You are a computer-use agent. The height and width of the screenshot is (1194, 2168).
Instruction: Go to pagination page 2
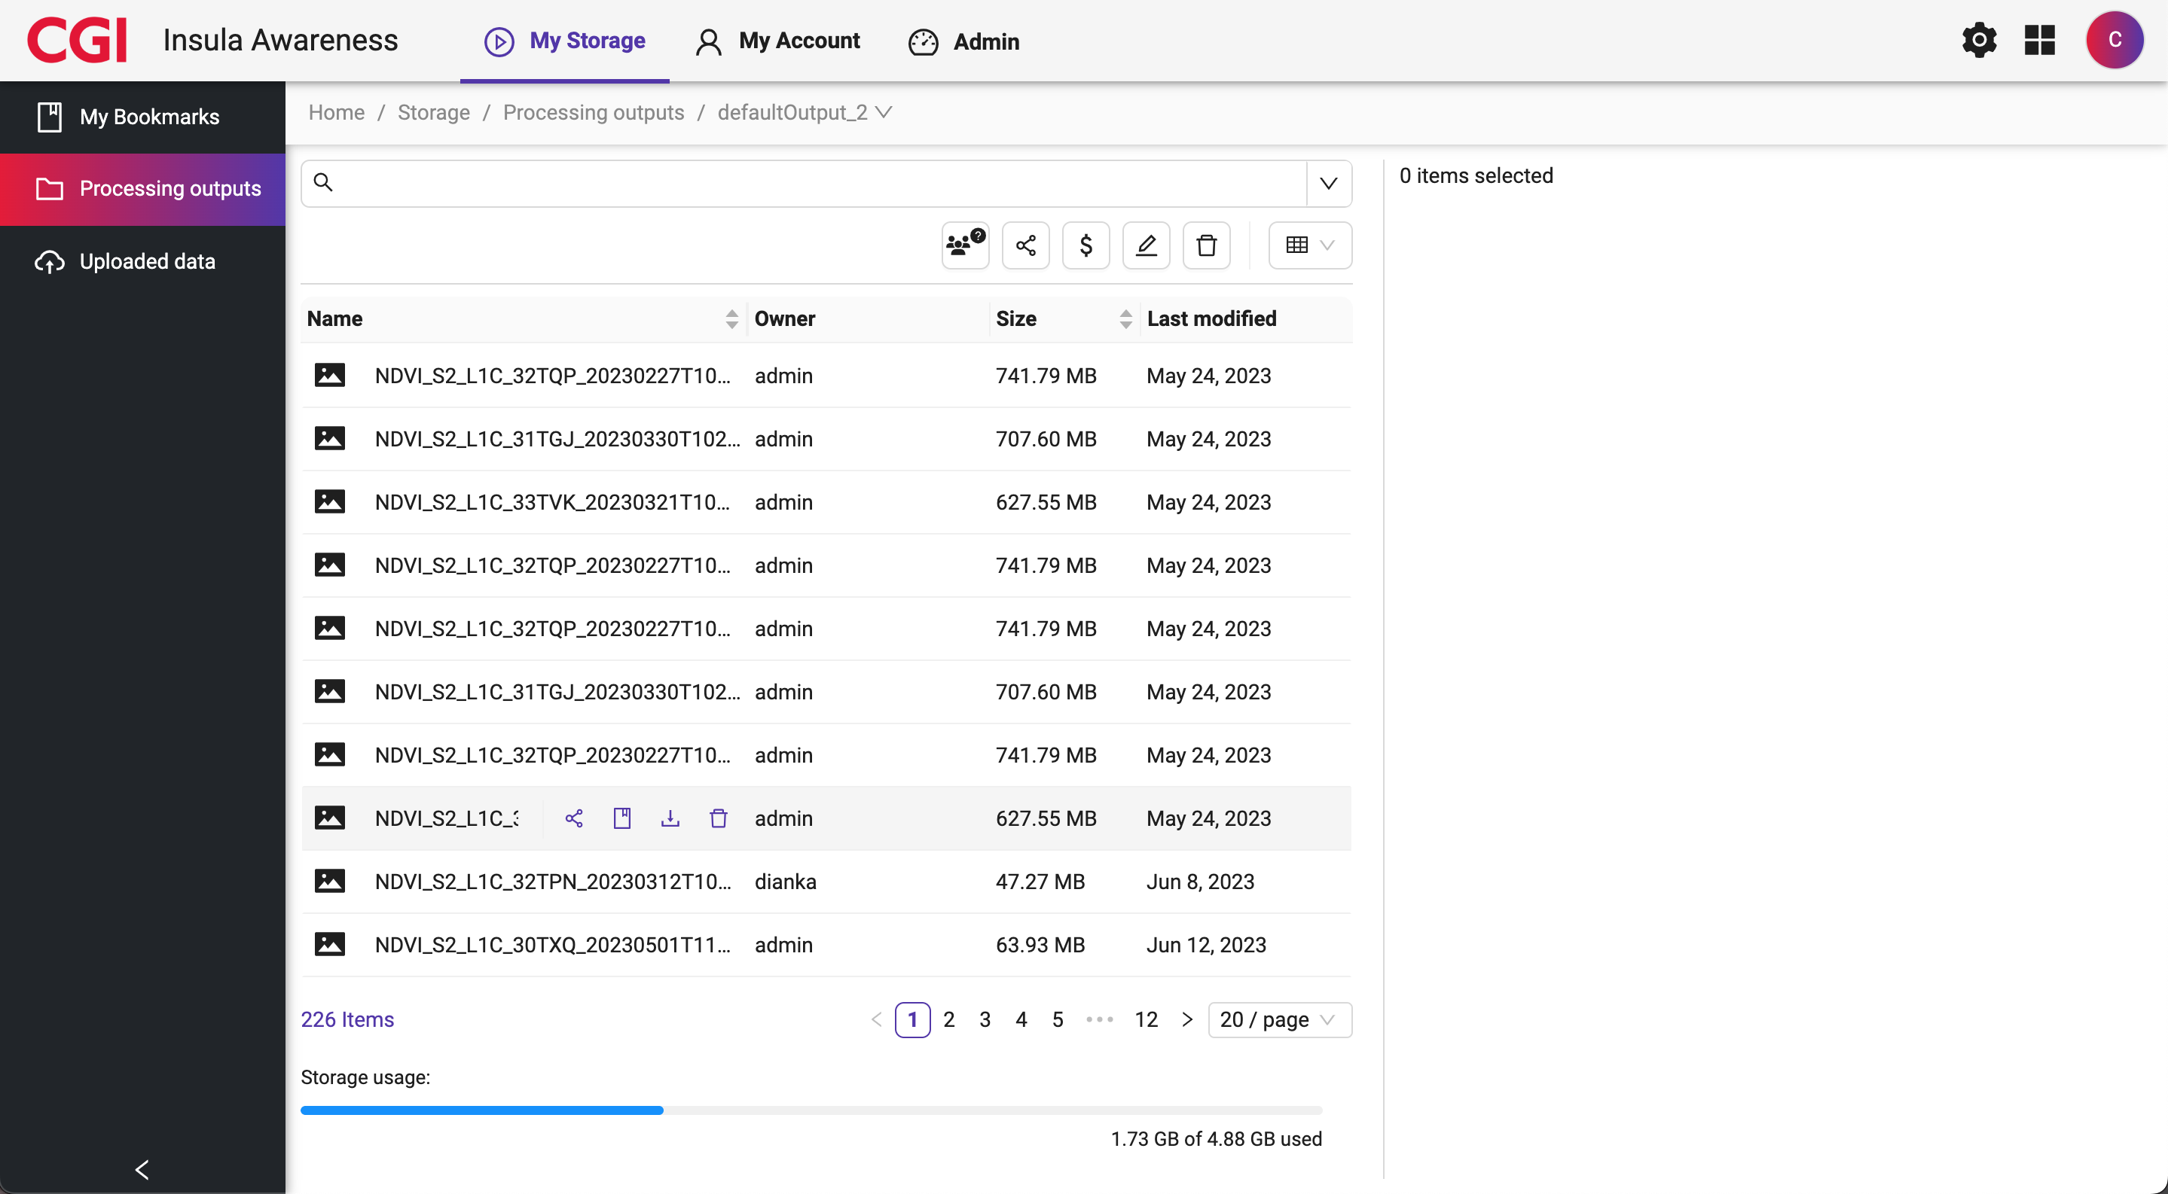tap(948, 1020)
